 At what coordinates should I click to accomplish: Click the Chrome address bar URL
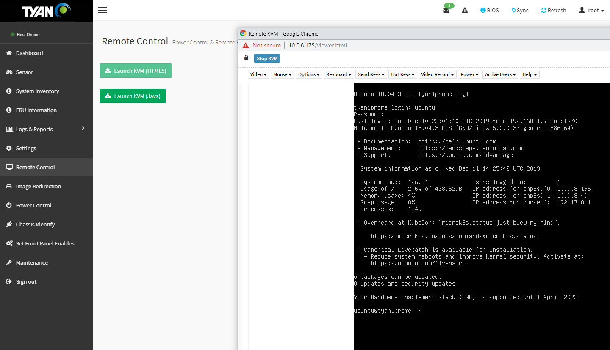pyautogui.click(x=318, y=45)
